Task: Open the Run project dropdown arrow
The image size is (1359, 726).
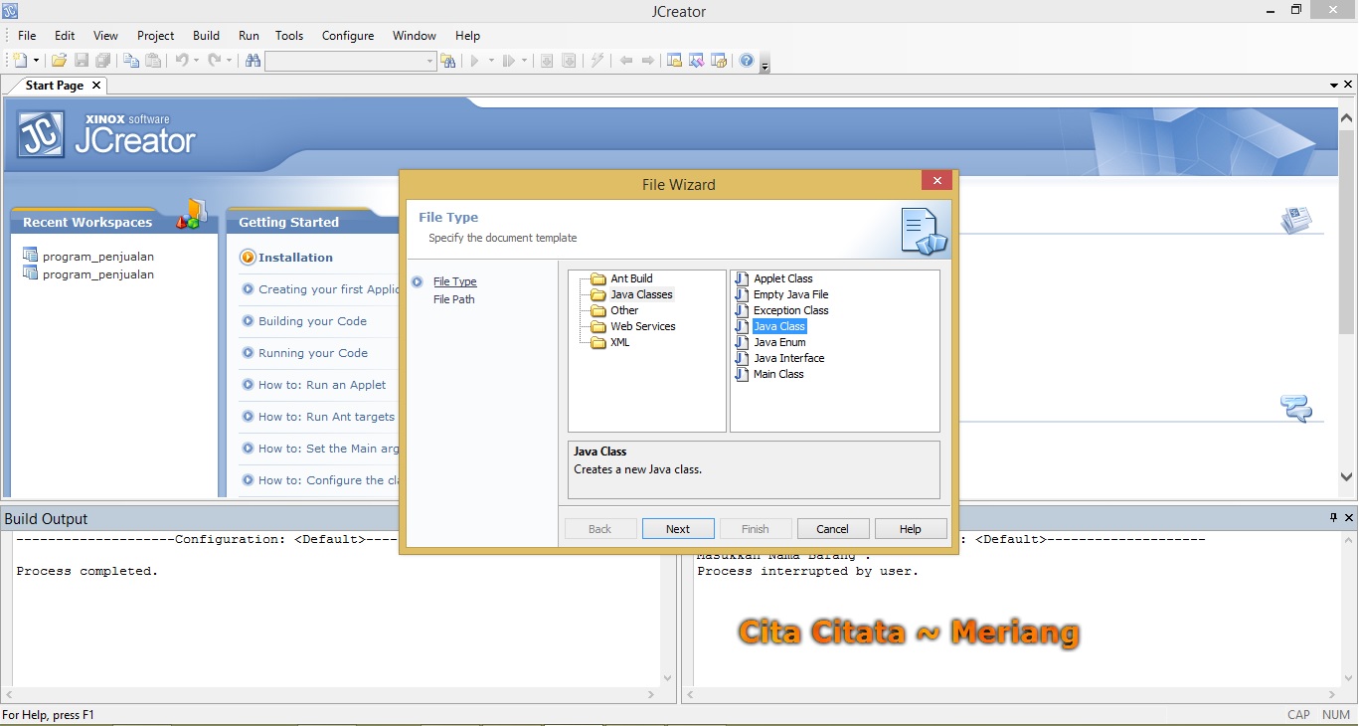Action: tap(491, 61)
